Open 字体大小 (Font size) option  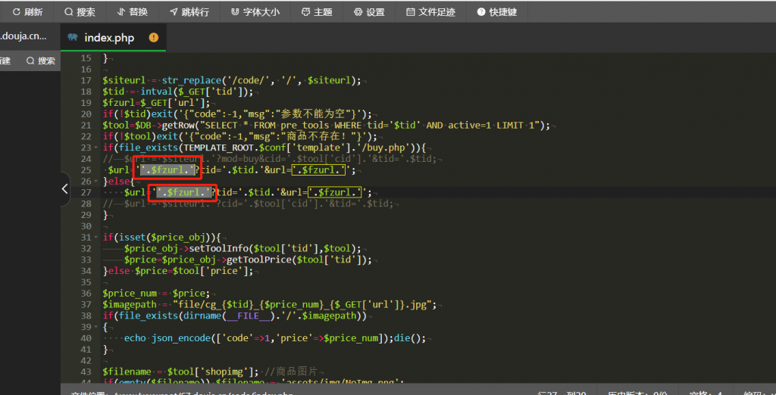click(255, 12)
